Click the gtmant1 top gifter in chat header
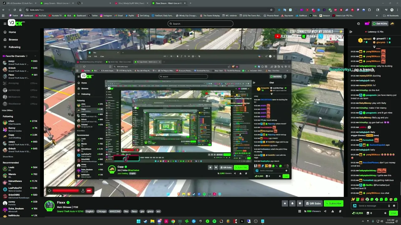Screen dimensions: 401x225 (x=381, y=39)
